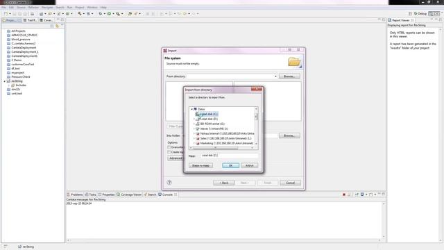
Task: Expand the Includes node
Action: (x=9, y=85)
